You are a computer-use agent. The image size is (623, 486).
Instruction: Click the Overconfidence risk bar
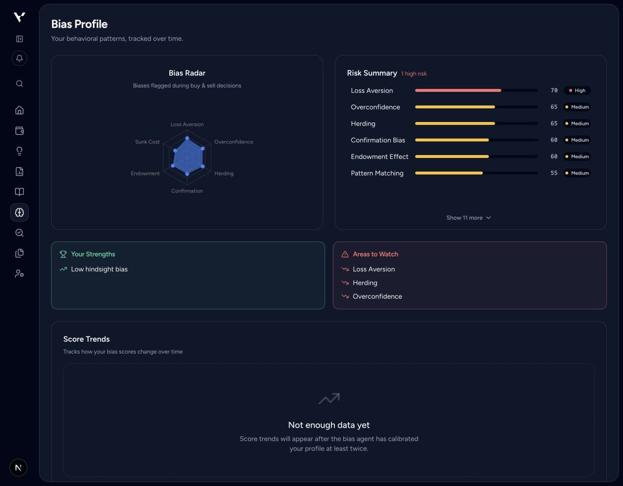coord(476,107)
